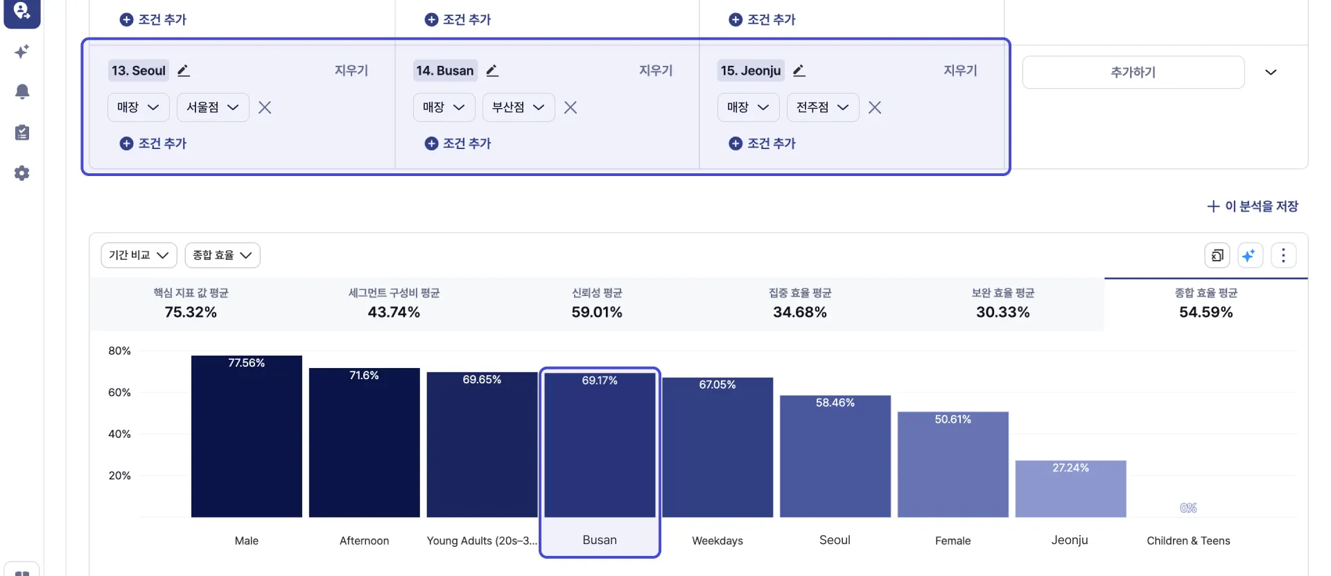Click the copy chart icon button
This screenshot has width=1331, height=576.
tap(1217, 256)
